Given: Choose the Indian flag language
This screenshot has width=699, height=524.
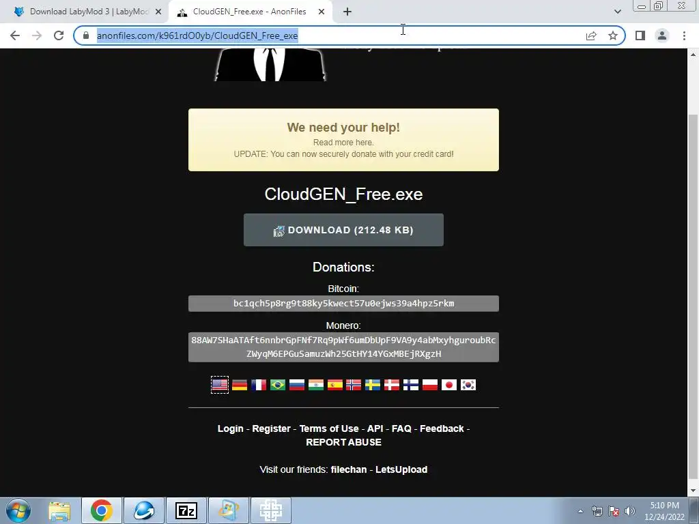Looking at the screenshot, I should click(316, 385).
